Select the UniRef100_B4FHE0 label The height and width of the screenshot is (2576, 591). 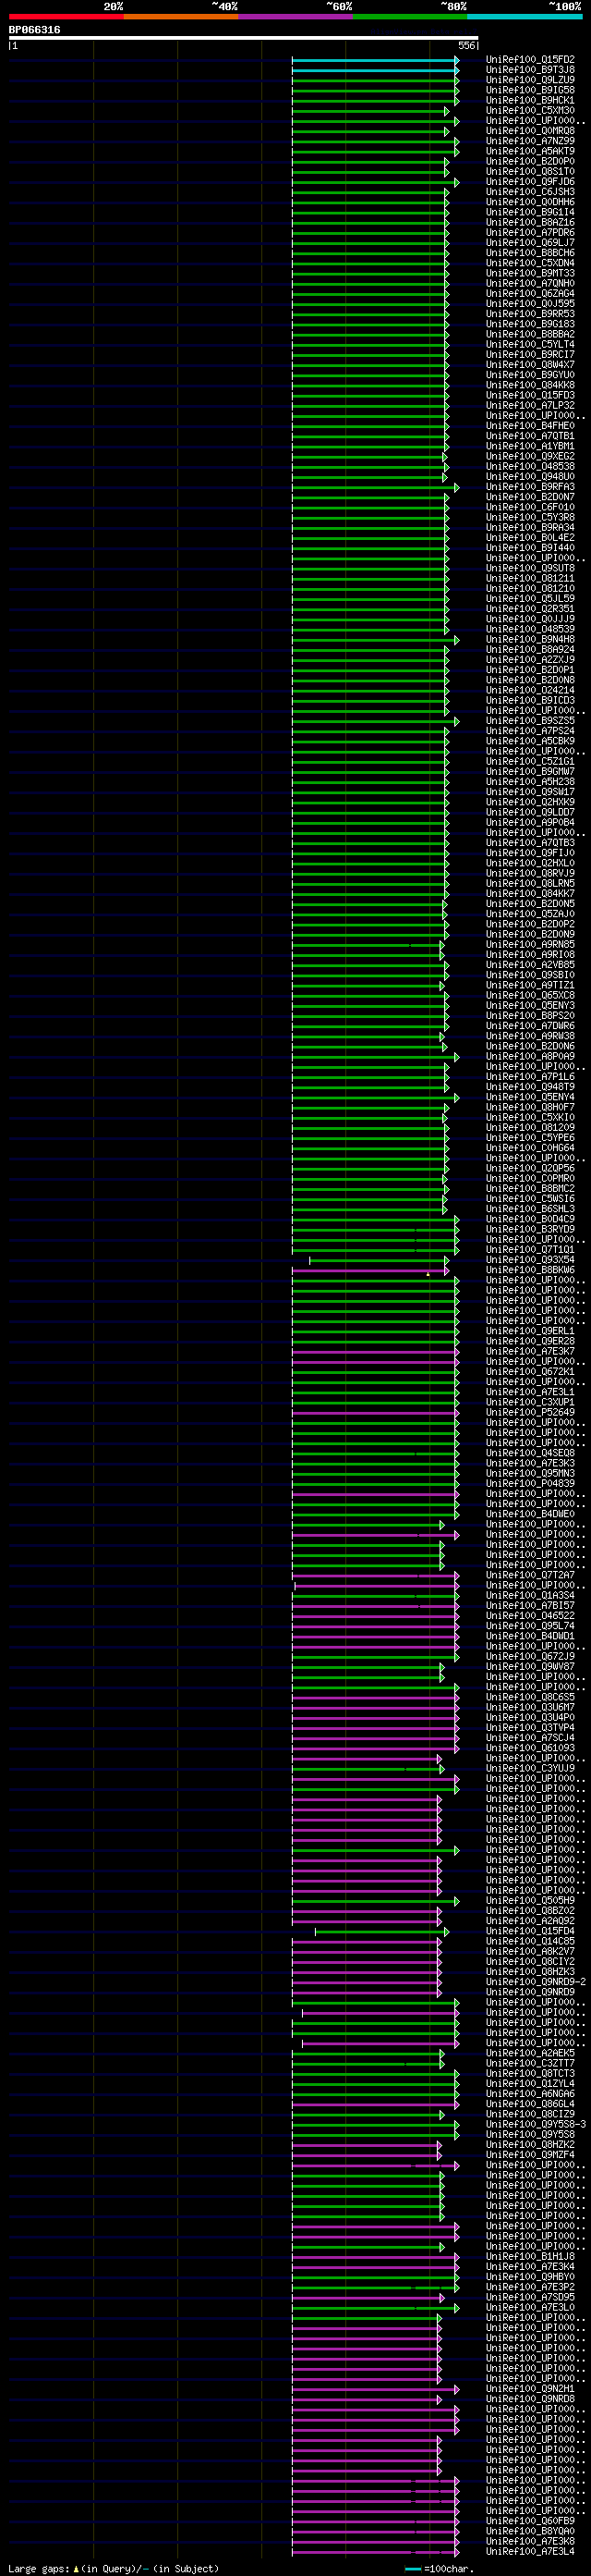[530, 426]
